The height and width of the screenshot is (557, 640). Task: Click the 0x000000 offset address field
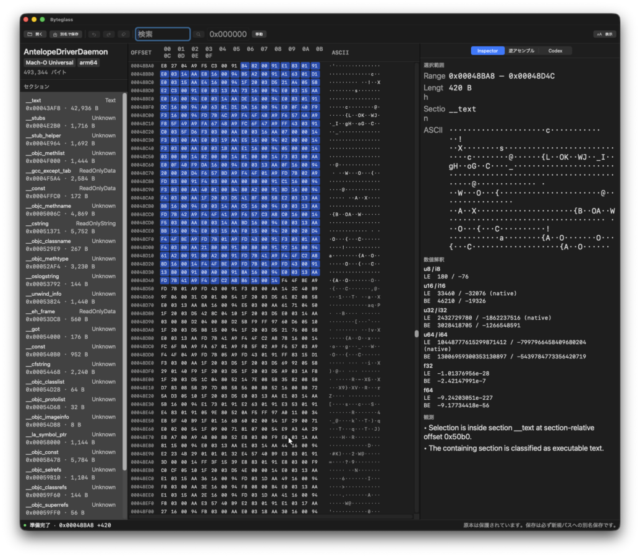[228, 34]
